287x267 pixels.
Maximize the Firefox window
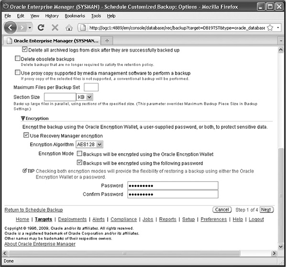click(270, 7)
